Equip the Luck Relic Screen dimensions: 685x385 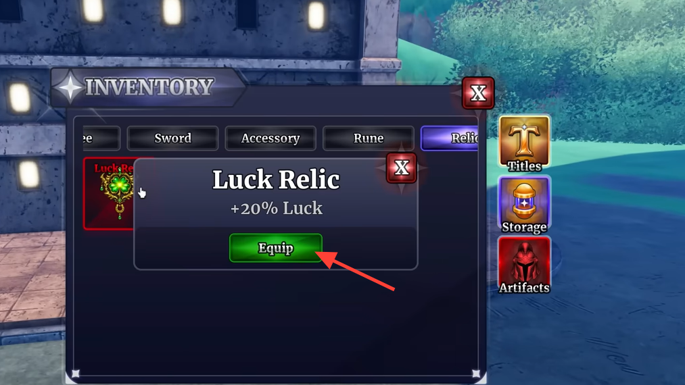click(x=276, y=248)
